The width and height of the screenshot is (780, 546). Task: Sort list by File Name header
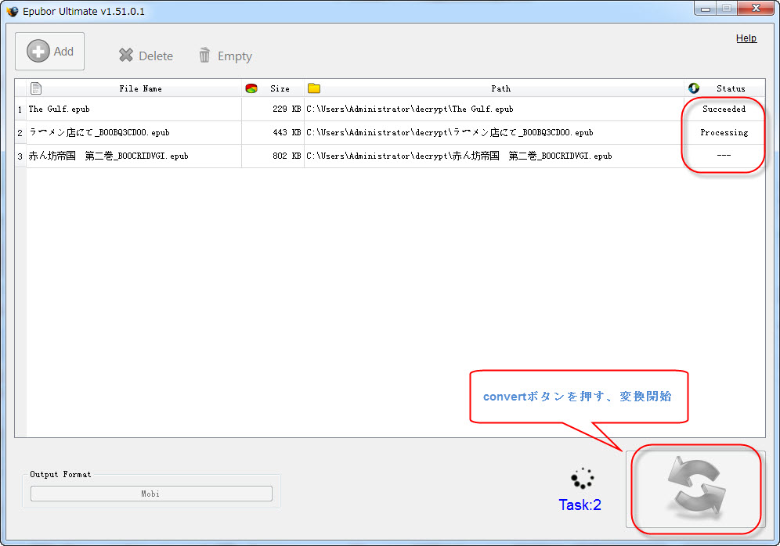(140, 88)
